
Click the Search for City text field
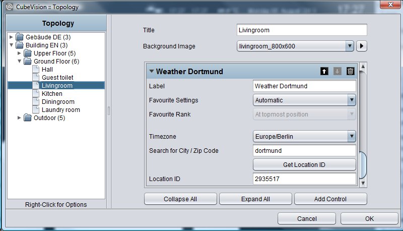pyautogui.click(x=304, y=150)
